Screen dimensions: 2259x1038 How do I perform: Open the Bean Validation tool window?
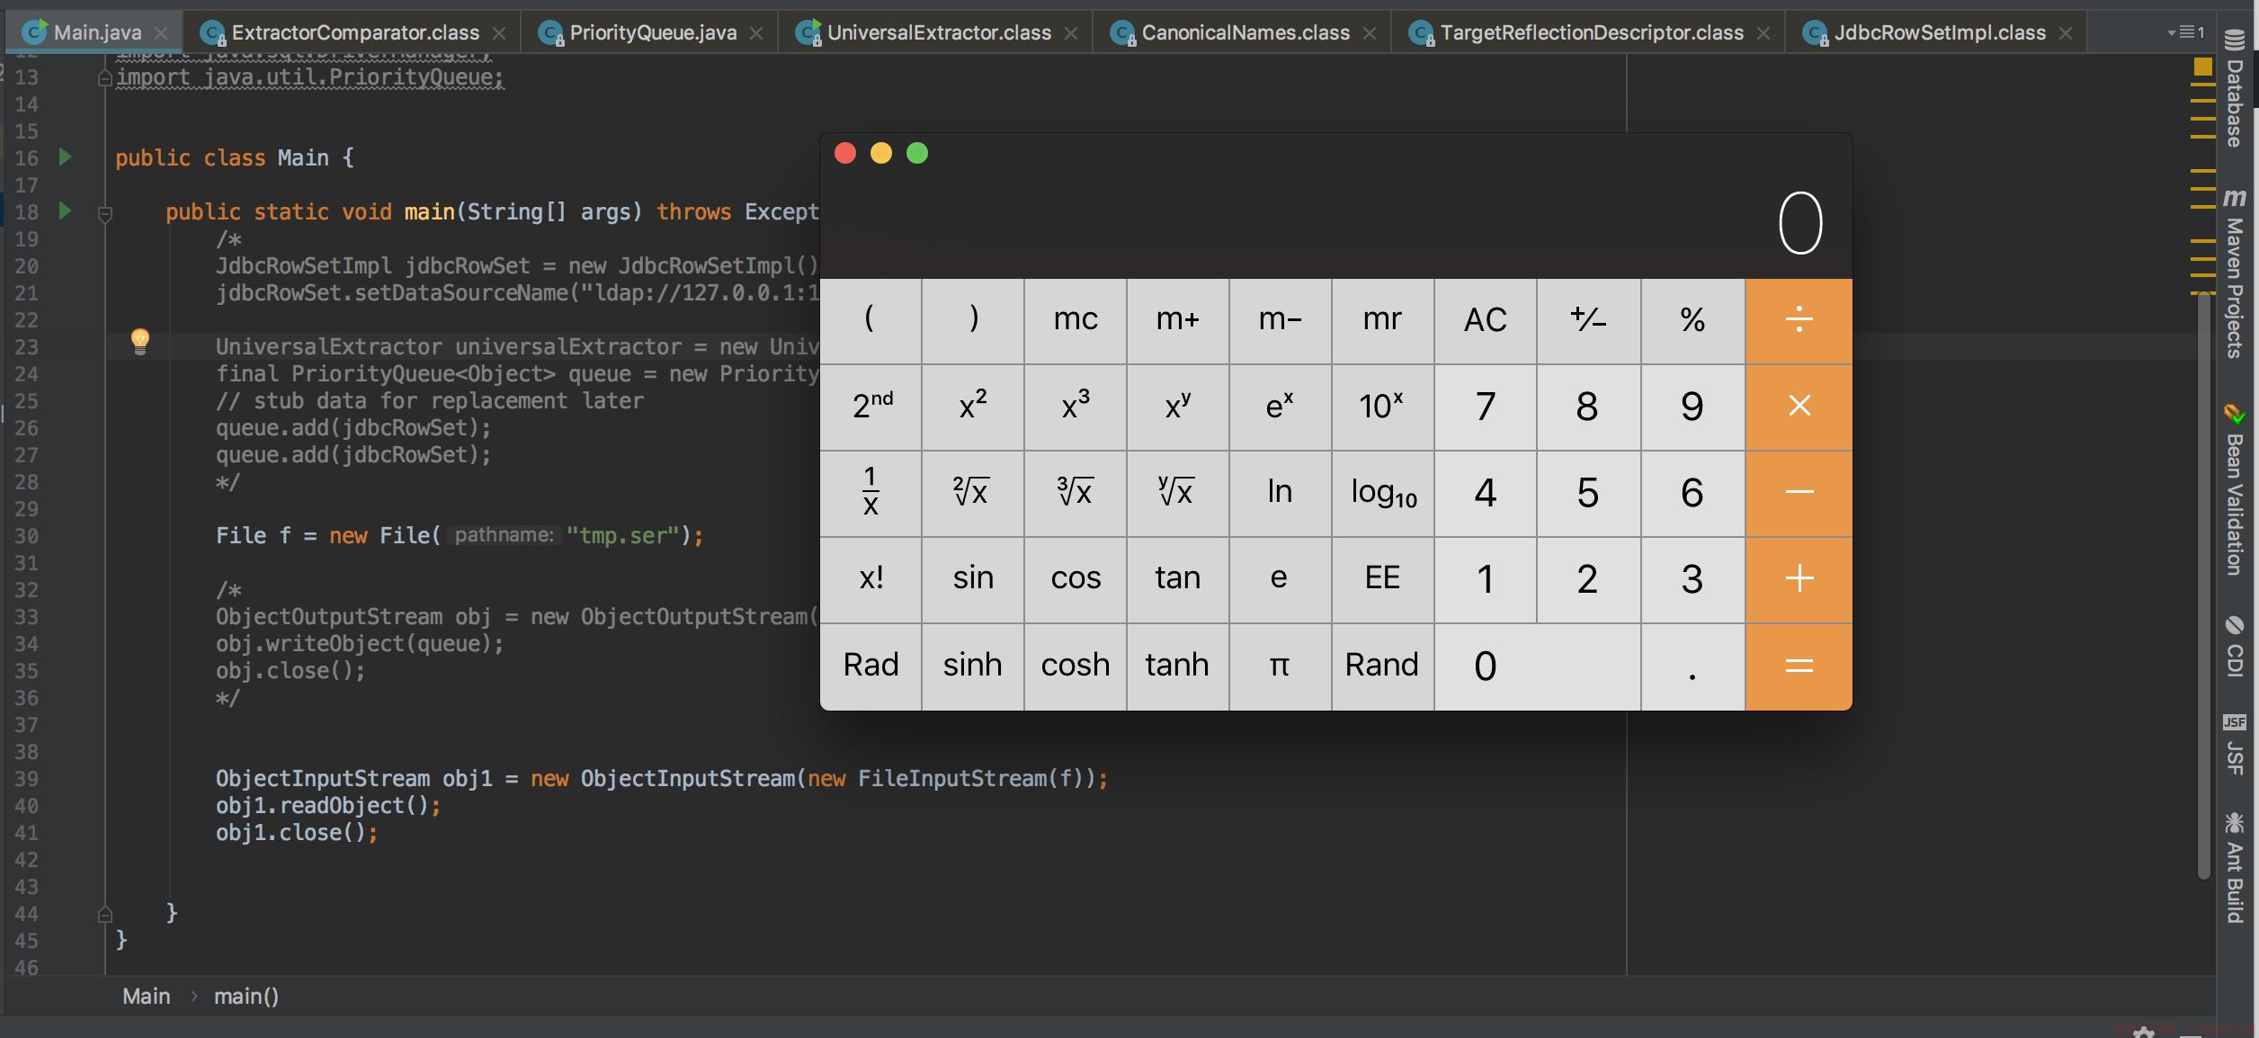coord(2235,490)
